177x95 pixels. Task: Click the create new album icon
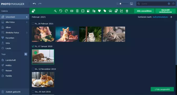click(x=116, y=11)
